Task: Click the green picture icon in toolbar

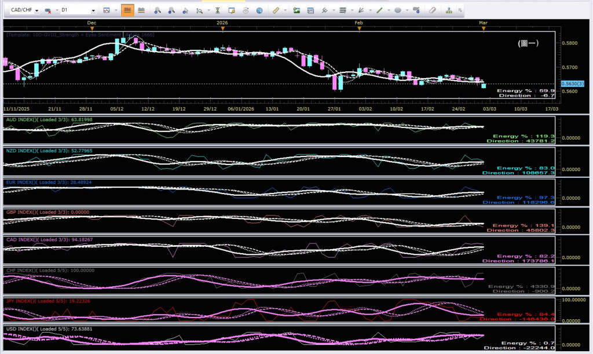Action: pos(296,10)
